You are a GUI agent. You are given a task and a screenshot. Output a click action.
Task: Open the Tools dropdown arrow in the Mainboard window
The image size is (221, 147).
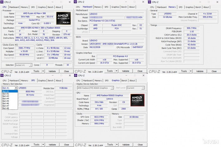pyautogui.click(x=116, y=71)
